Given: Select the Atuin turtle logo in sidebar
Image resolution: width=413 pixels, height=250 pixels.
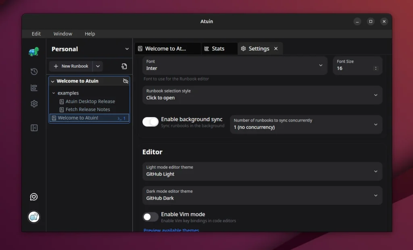Looking at the screenshot, I should click(x=34, y=52).
